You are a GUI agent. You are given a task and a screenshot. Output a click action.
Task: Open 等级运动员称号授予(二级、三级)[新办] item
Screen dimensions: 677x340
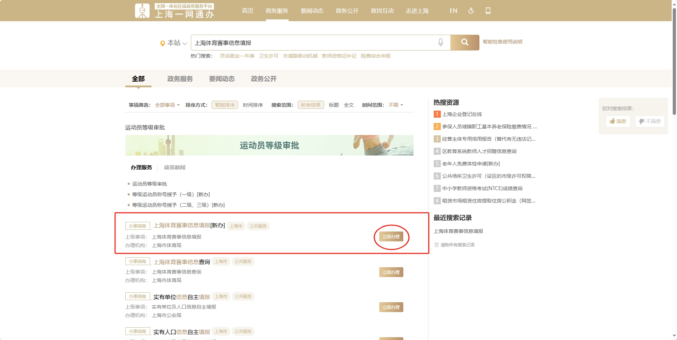[178, 205]
